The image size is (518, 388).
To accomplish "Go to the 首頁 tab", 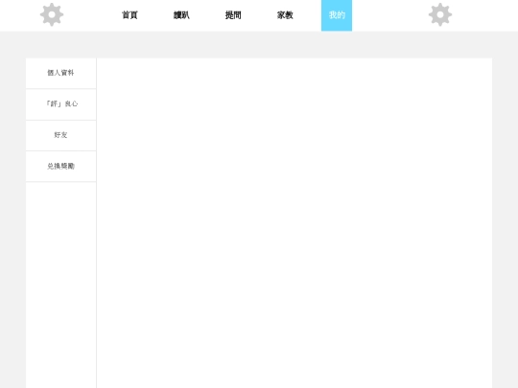I will pos(129,15).
